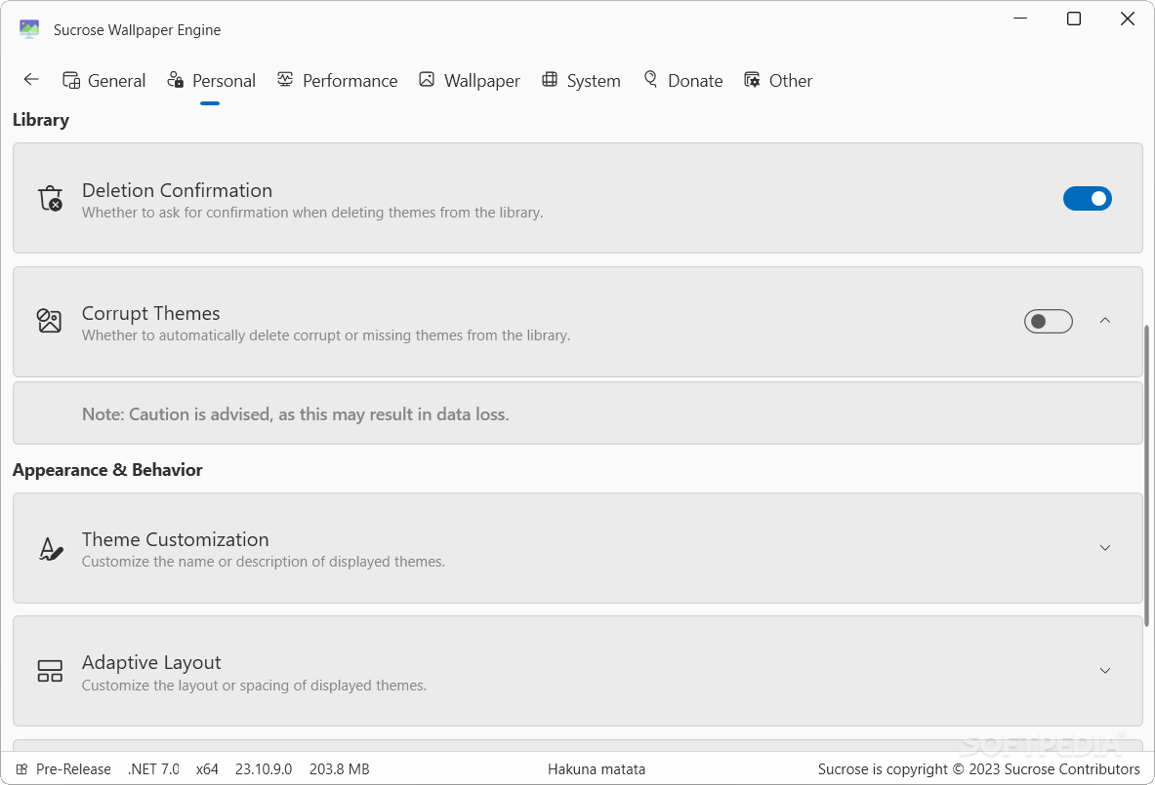This screenshot has height=785, width=1155.
Task: Click the vertical scrollbar thumb
Action: [x=1147, y=476]
